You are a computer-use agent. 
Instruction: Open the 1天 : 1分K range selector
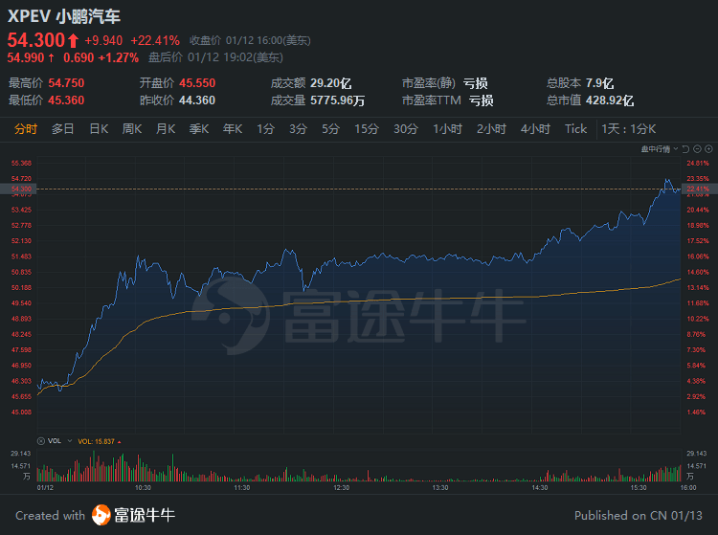(x=628, y=129)
